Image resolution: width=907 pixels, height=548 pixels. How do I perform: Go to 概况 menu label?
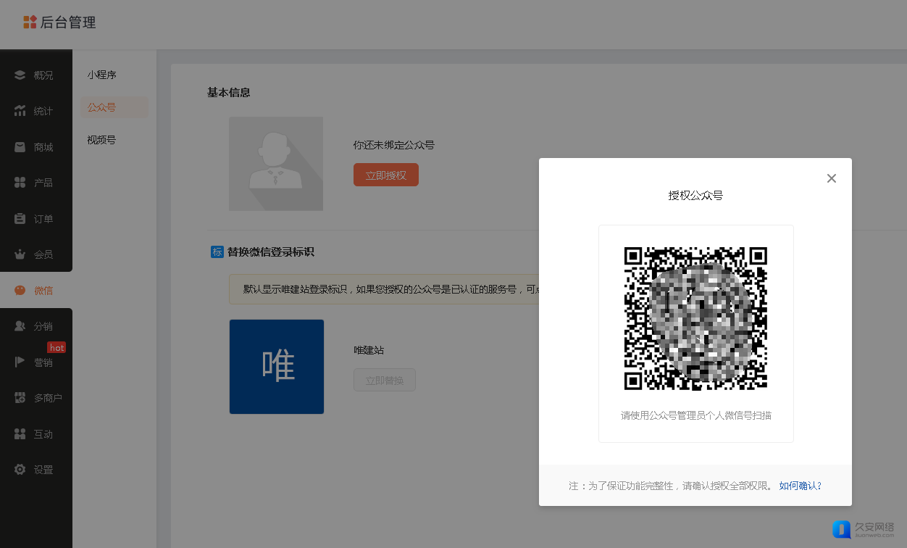point(43,75)
